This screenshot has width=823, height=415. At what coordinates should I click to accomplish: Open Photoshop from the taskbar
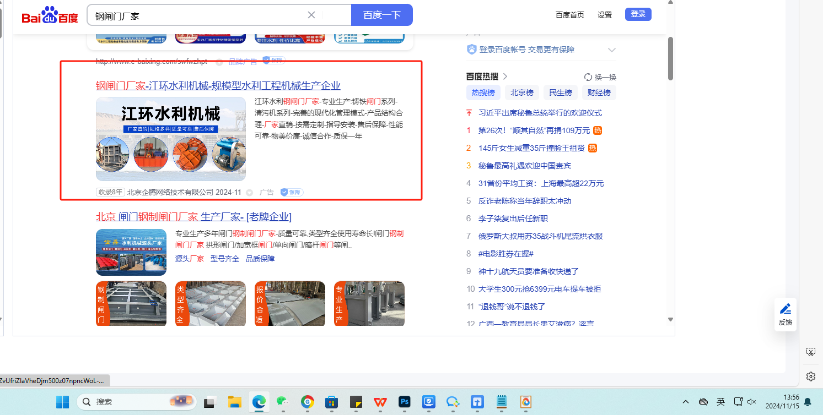click(x=405, y=402)
